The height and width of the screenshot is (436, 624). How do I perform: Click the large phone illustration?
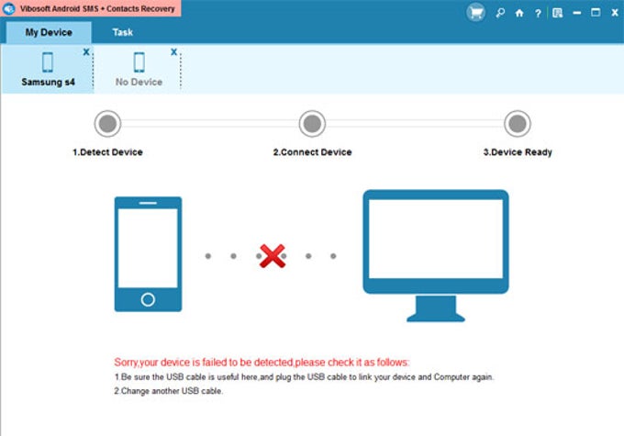(148, 254)
